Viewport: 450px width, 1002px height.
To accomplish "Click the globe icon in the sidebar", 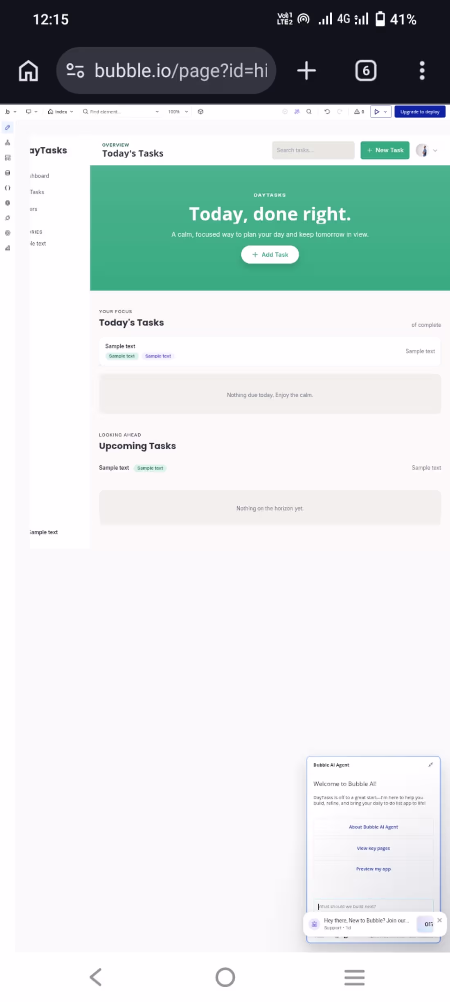I will click(7, 203).
